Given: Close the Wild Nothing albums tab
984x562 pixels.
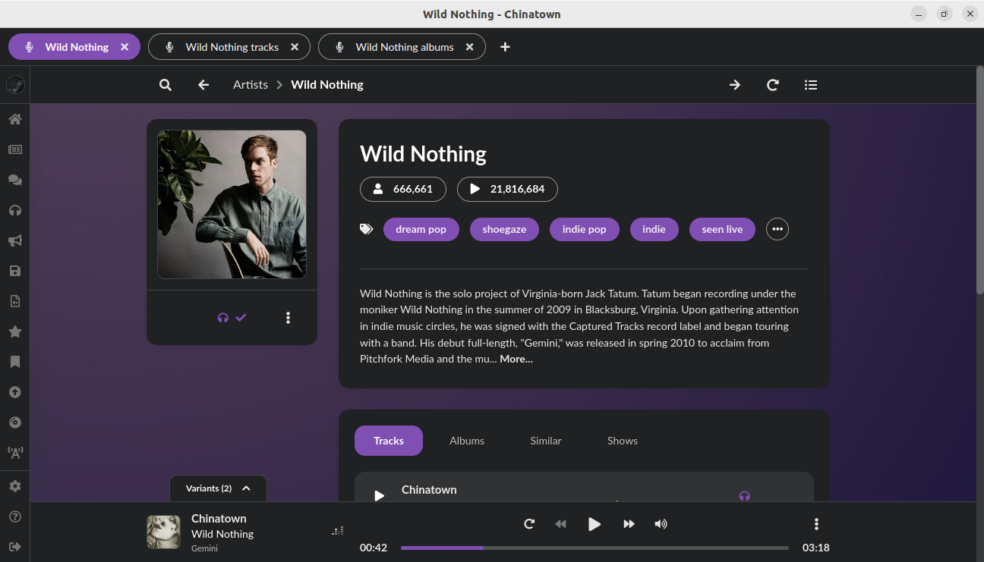Looking at the screenshot, I should pyautogui.click(x=469, y=47).
